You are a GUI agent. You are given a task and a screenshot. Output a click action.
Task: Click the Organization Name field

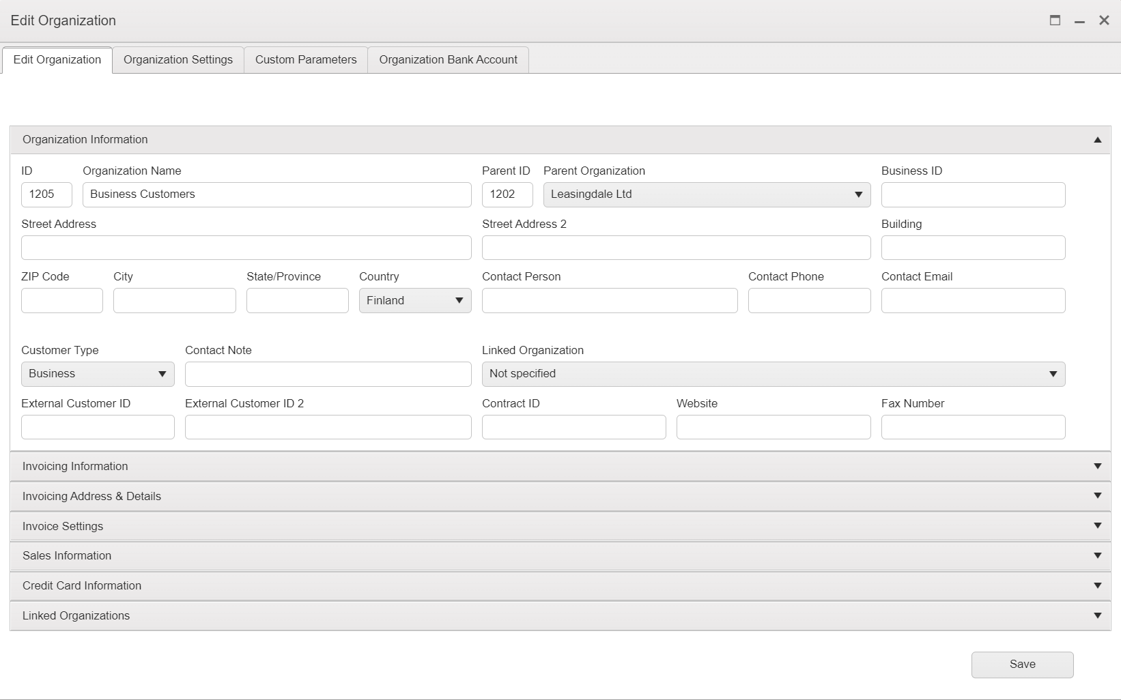(x=276, y=194)
